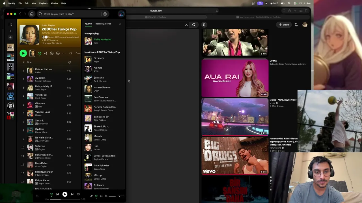This screenshot has width=362, height=203.
Task: Go back in Spotify navigation
Action: click(x=20, y=14)
